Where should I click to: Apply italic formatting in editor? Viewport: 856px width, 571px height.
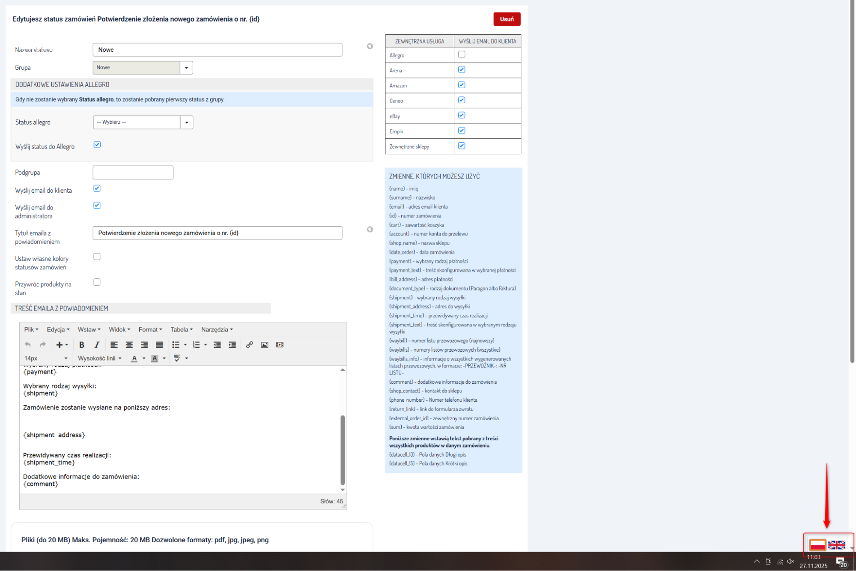pos(97,345)
